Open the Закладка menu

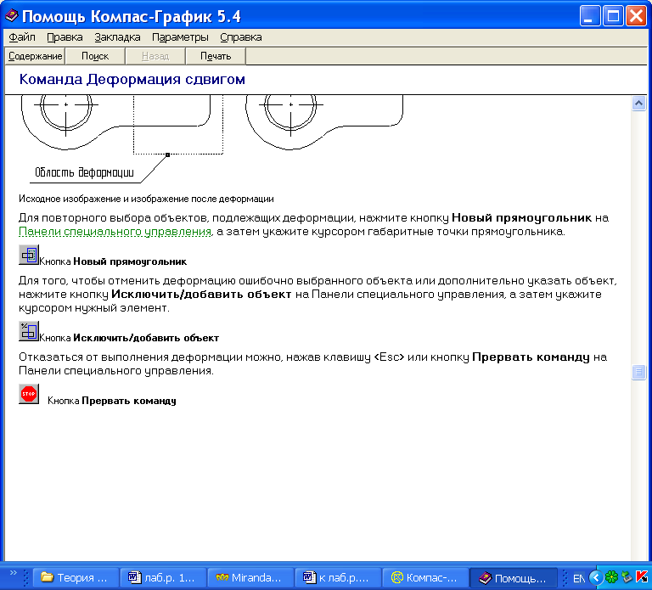[x=117, y=37]
